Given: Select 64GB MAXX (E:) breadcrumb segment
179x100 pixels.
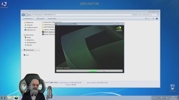Looking at the screenshot, I should 49,15.
